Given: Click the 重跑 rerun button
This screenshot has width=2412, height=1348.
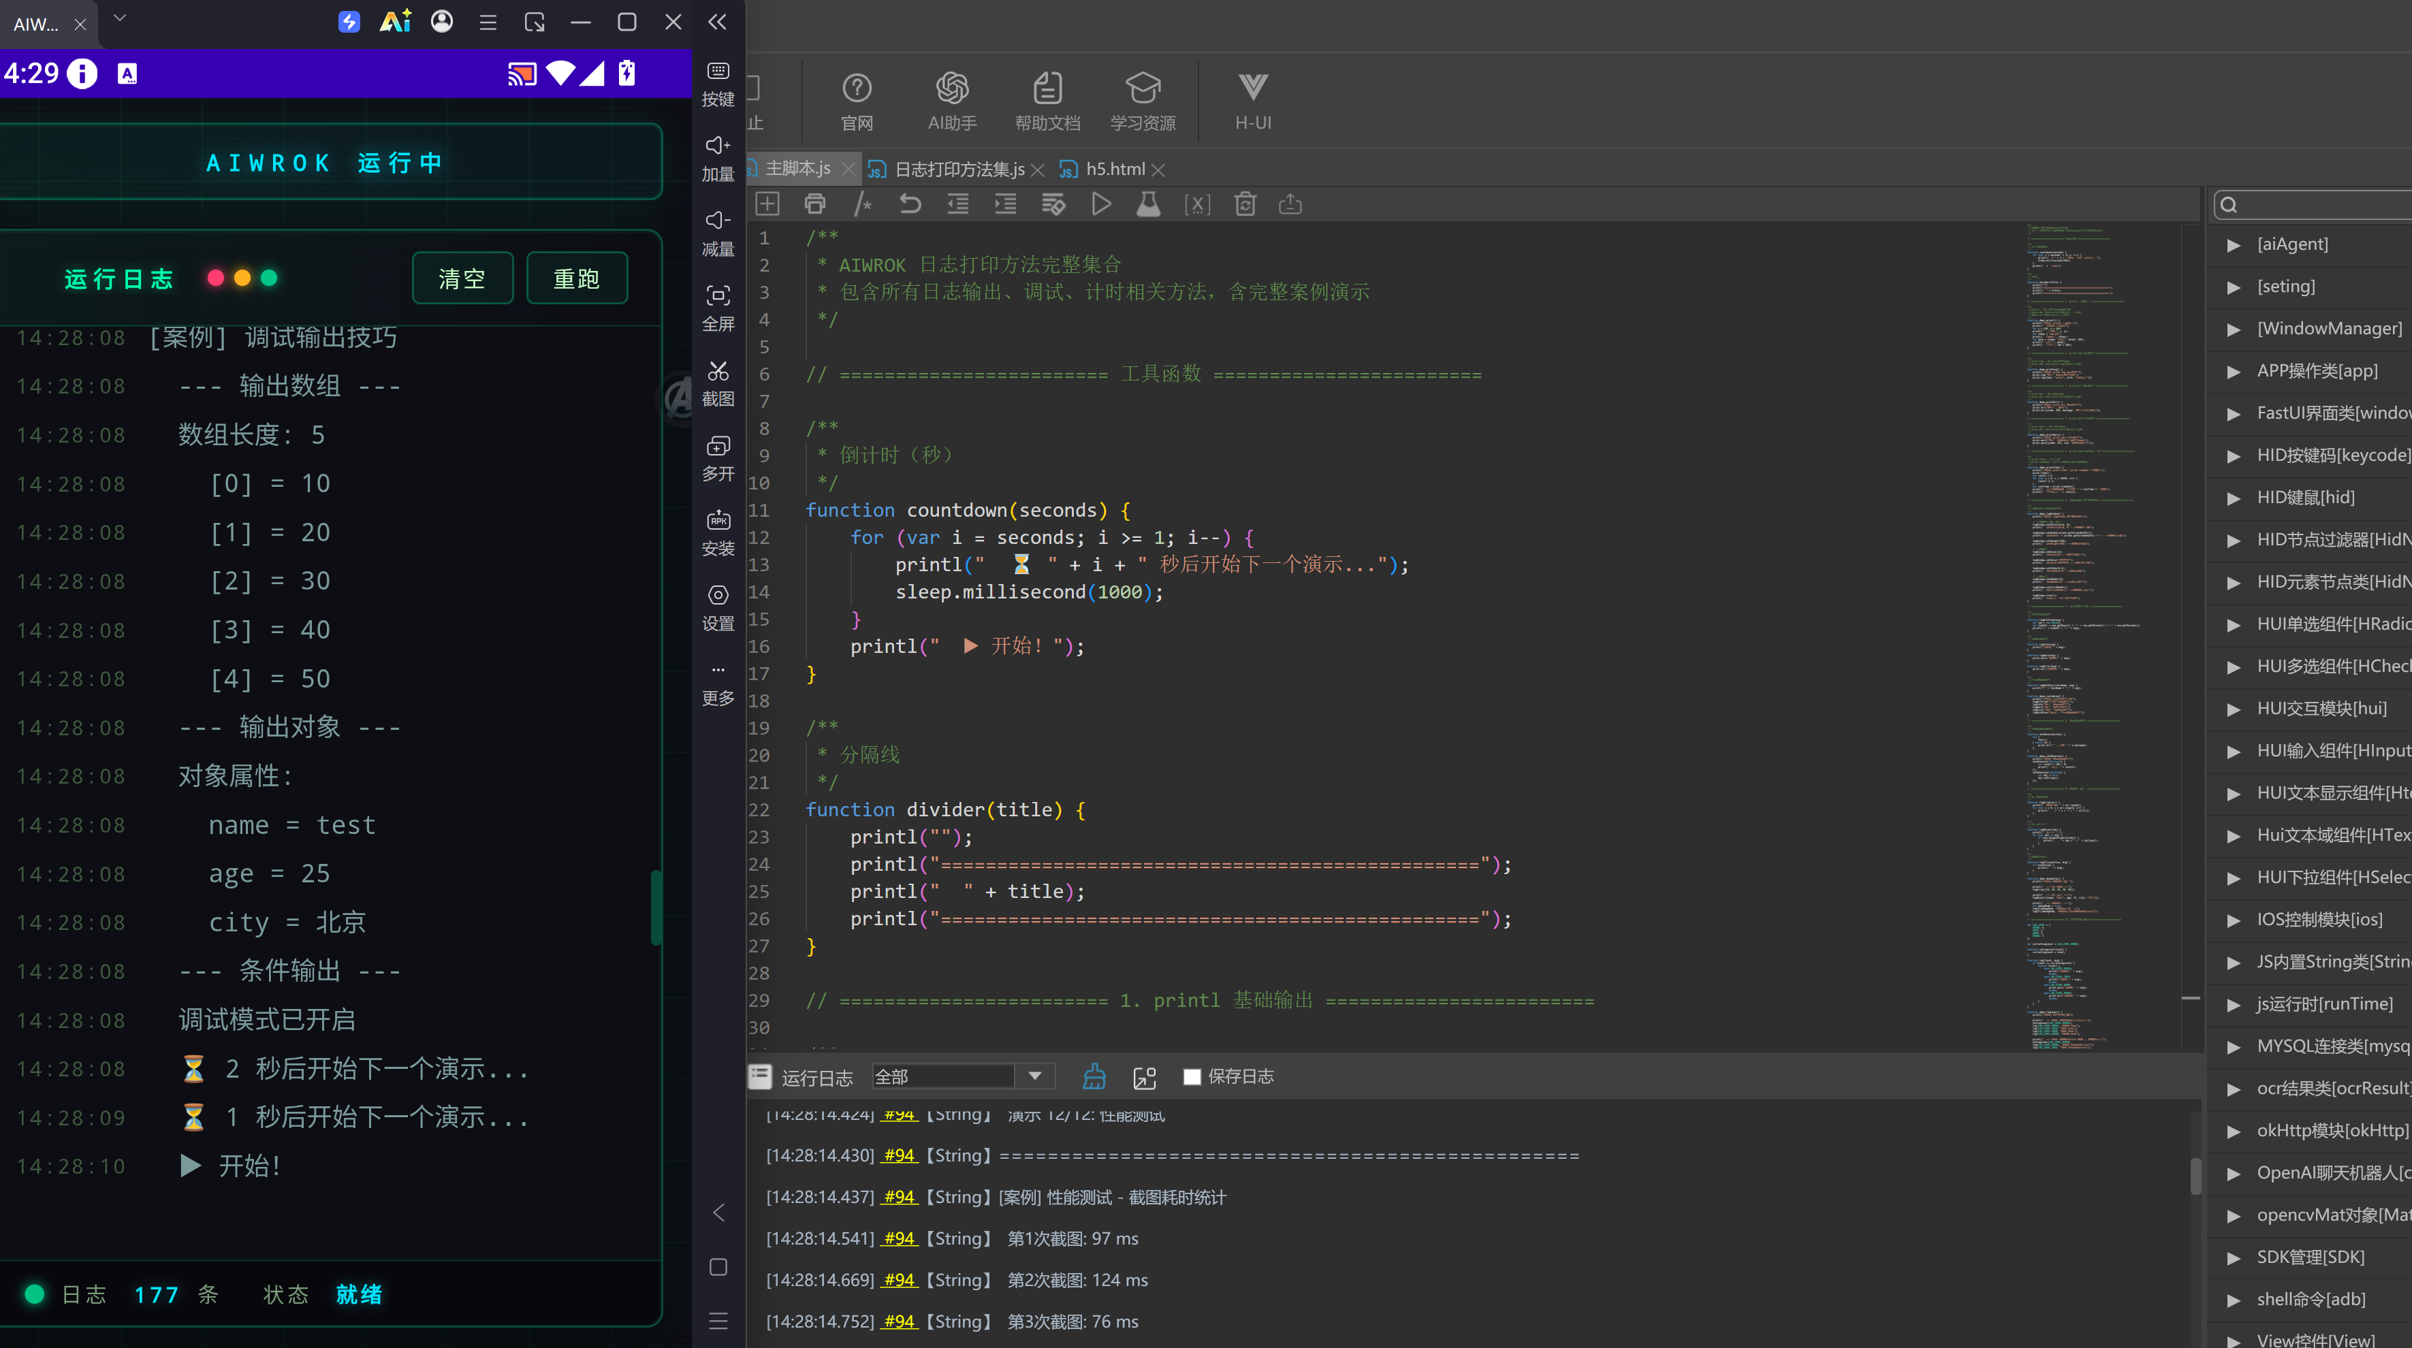Looking at the screenshot, I should [x=577, y=278].
